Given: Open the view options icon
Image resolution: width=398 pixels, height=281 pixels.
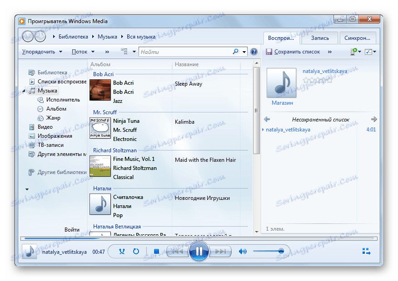Looking at the screenshot, I should (124, 52).
